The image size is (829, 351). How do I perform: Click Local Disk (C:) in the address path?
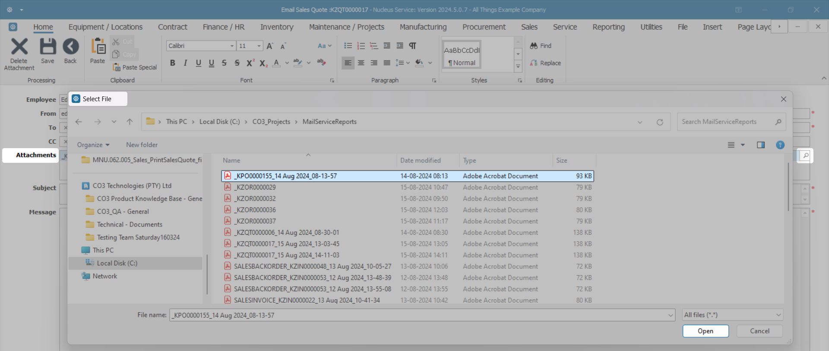(219, 122)
